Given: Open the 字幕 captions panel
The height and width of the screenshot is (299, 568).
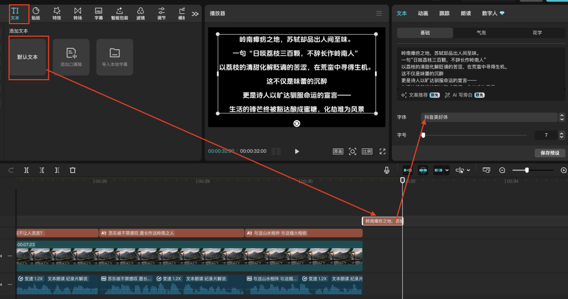Looking at the screenshot, I should tap(98, 14).
